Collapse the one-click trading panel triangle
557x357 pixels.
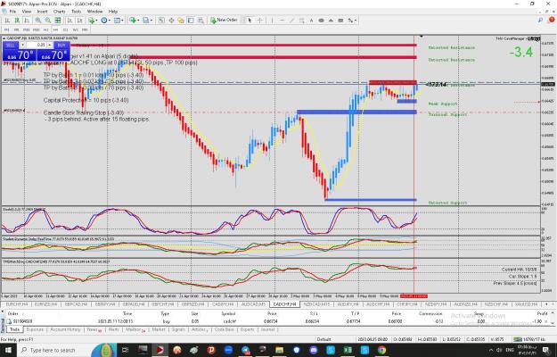pos(4,38)
